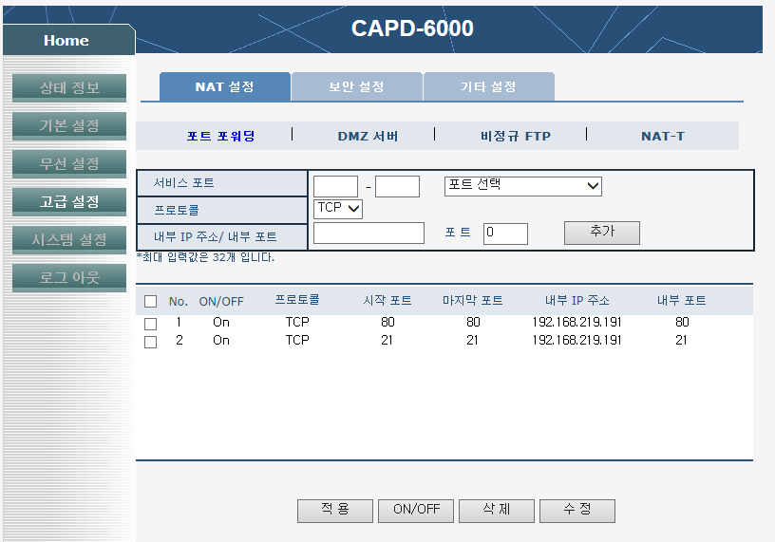Click 내부 포트 column header
The height and width of the screenshot is (542, 775).
682,300
